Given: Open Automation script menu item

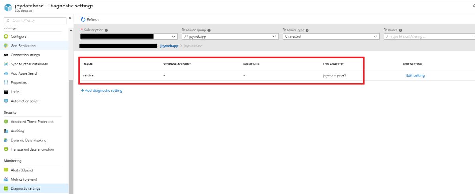Looking at the screenshot, I should (34, 101).
